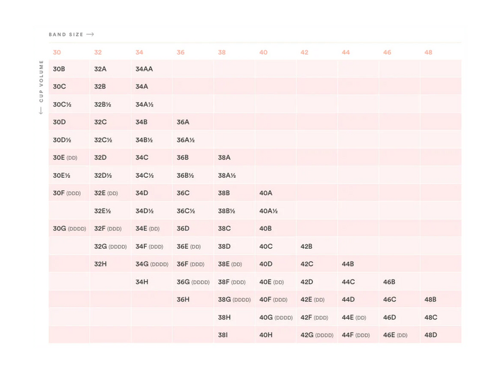This screenshot has height=372, width=502.
Task: Select the 32H size cell
Action: pyautogui.click(x=100, y=264)
